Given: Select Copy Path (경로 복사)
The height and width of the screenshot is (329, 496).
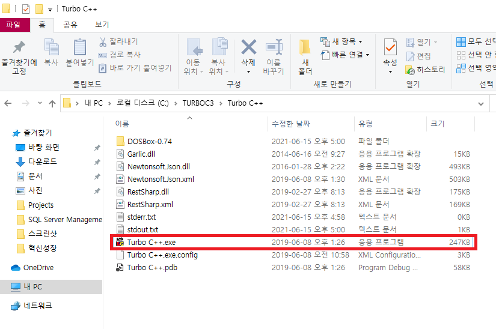Looking at the screenshot, I should (119, 55).
